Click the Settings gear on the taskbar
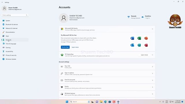 point(118,102)
